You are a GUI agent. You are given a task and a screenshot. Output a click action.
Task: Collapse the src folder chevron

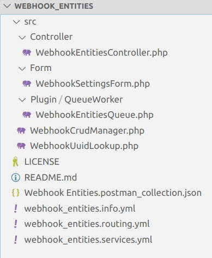(16, 22)
